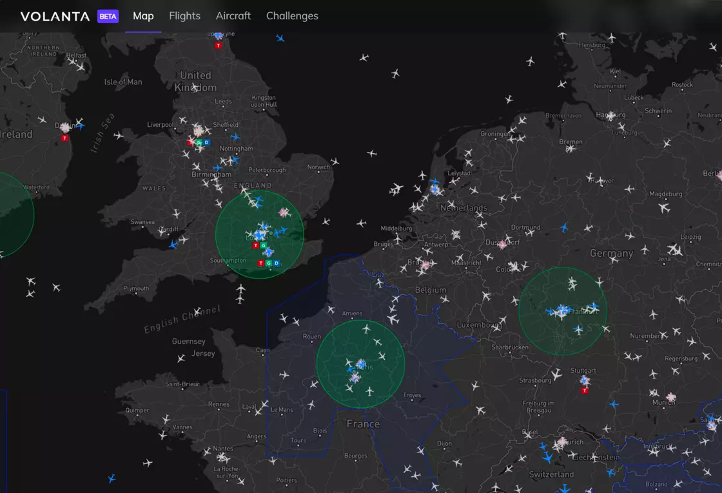Click the Peterborough map label

(267, 170)
